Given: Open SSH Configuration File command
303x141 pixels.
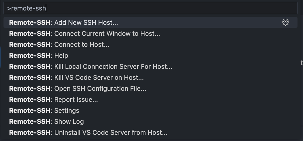Looking at the screenshot, I should pos(150,88).
